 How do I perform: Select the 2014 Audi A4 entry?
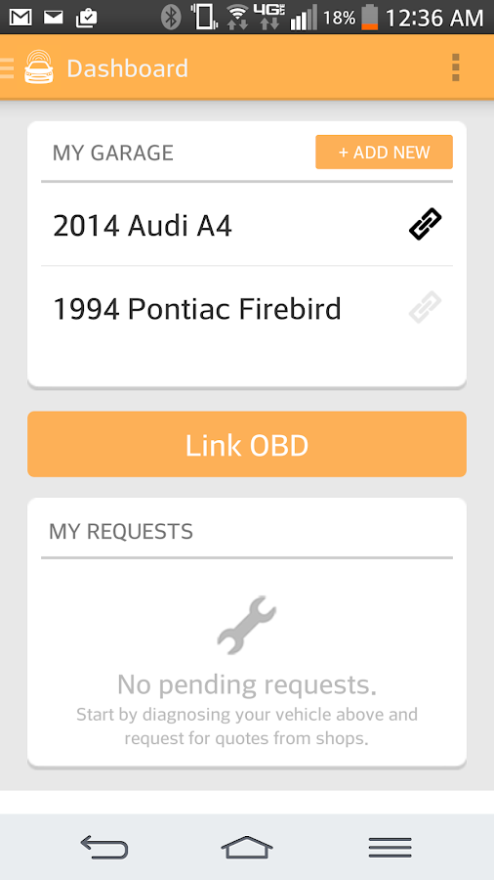pyautogui.click(x=246, y=225)
